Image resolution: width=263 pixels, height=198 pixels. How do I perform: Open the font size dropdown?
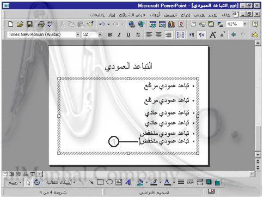pyautogui.click(x=100, y=34)
